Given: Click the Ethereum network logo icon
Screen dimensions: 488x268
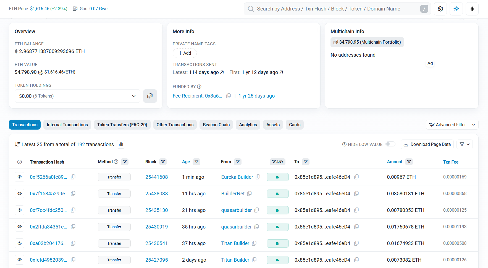Looking at the screenshot, I should [472, 9].
